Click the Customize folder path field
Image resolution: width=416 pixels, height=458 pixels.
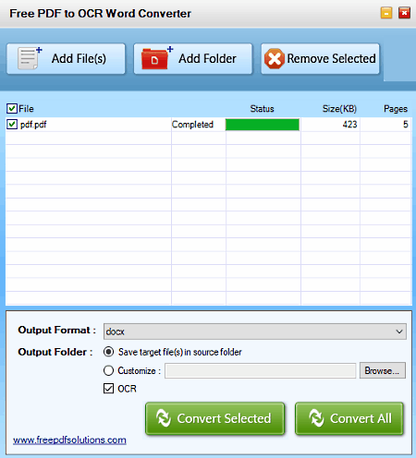click(261, 370)
